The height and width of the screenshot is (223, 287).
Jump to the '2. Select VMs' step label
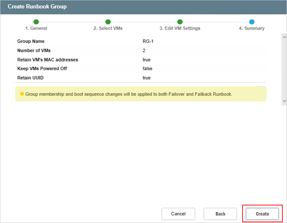[108, 28]
